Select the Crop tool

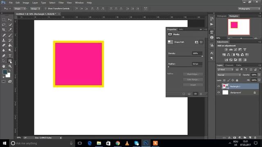pyautogui.click(x=4, y=30)
